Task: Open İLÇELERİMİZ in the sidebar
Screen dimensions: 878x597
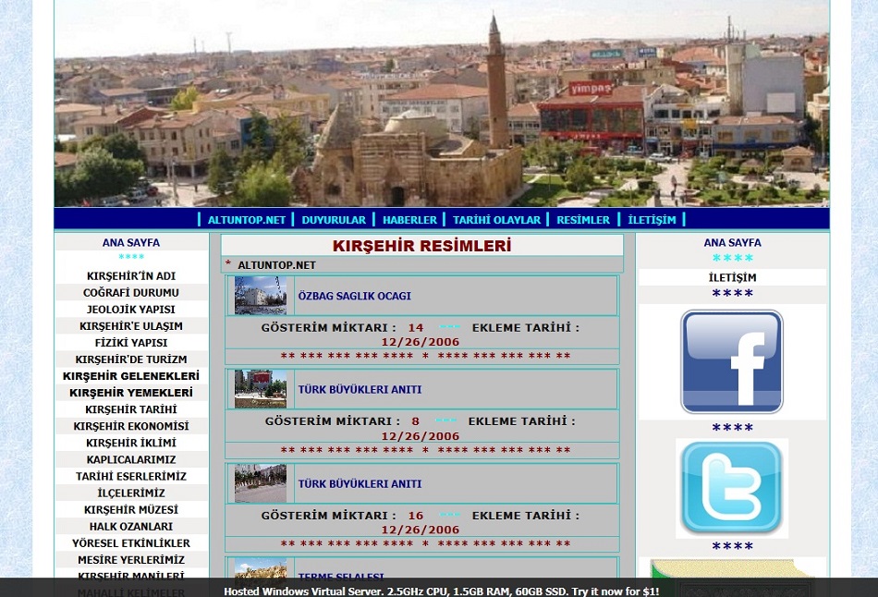Action: 131,493
